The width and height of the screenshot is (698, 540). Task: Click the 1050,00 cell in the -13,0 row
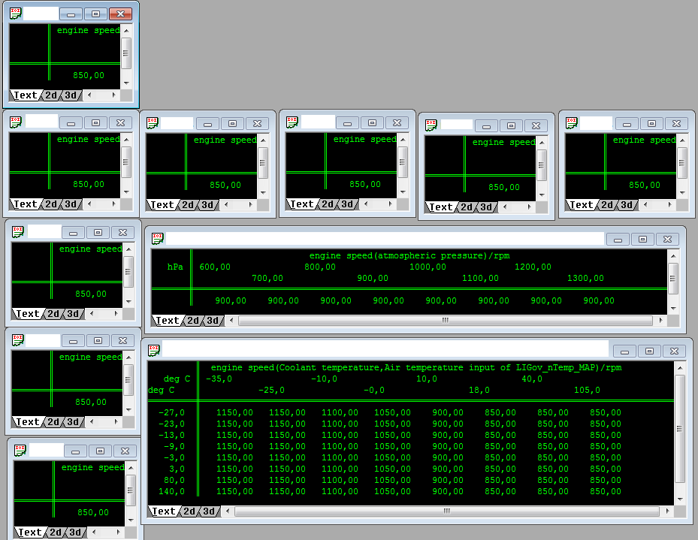click(392, 435)
